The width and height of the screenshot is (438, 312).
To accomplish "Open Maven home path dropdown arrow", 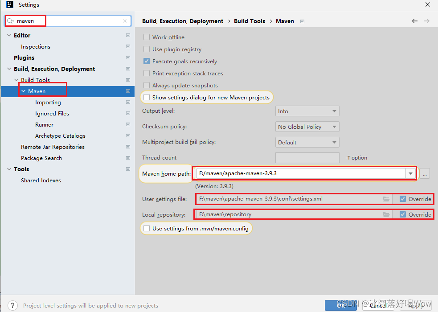I will [410, 173].
